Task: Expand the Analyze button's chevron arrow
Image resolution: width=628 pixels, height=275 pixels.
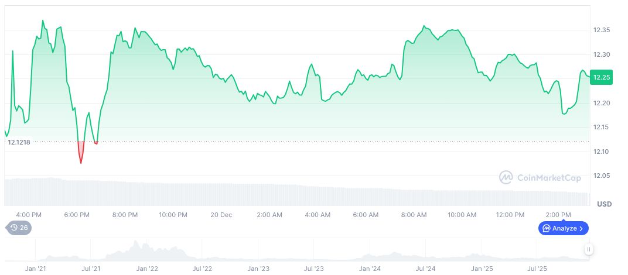Action: point(581,228)
